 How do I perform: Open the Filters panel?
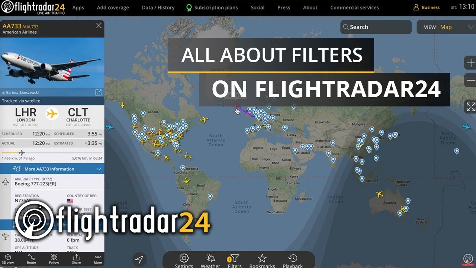235,259
